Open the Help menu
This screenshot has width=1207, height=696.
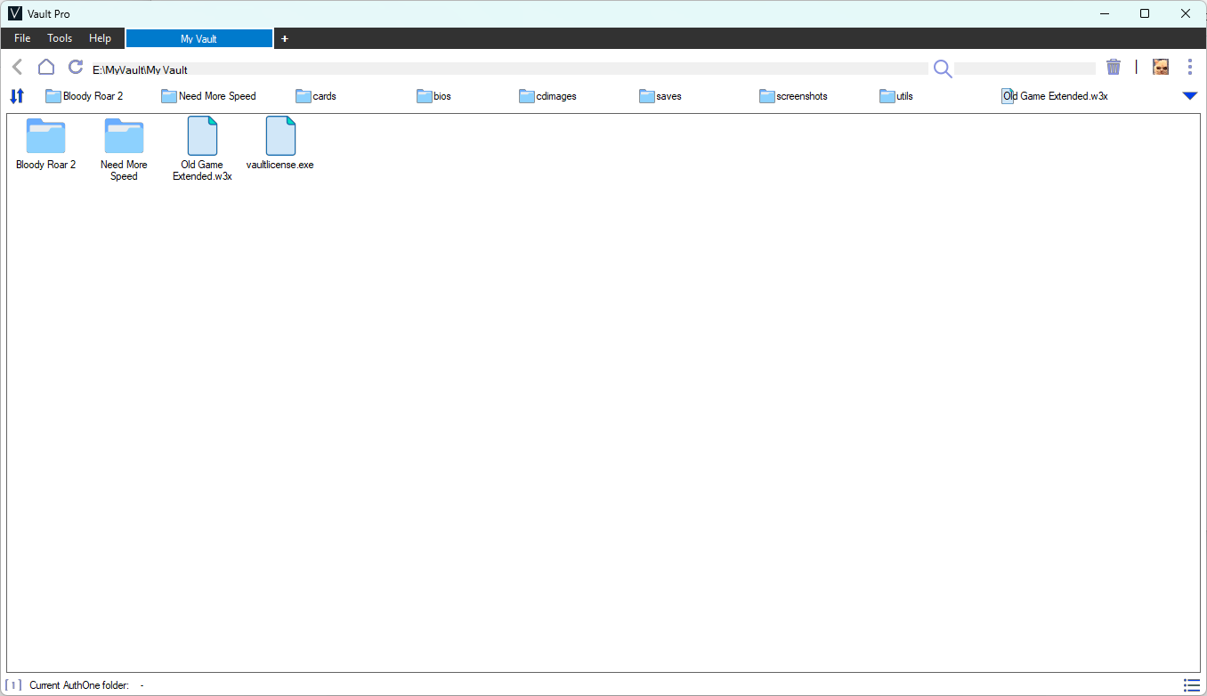click(100, 38)
